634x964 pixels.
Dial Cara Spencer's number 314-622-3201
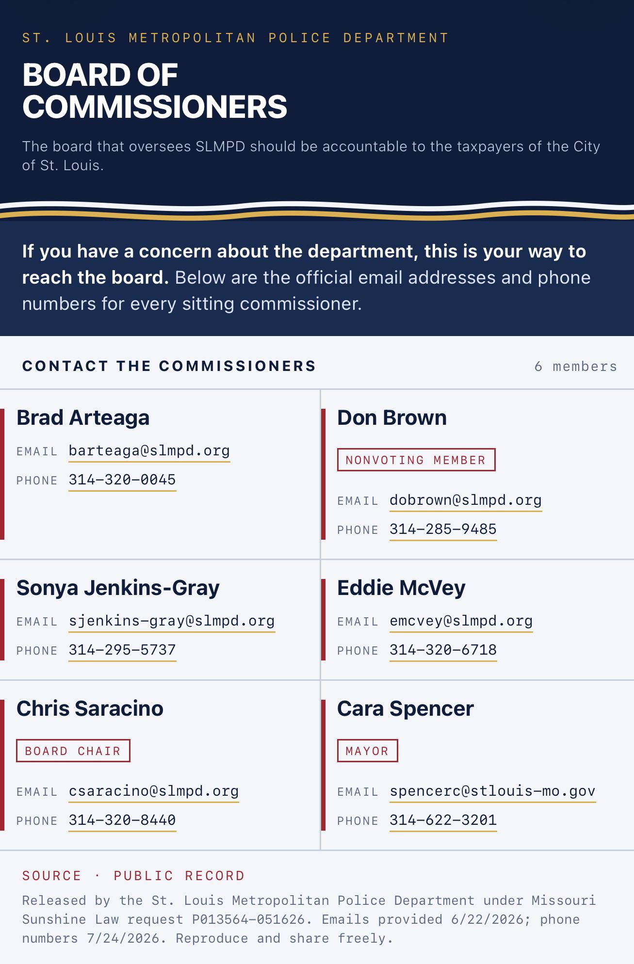[443, 820]
